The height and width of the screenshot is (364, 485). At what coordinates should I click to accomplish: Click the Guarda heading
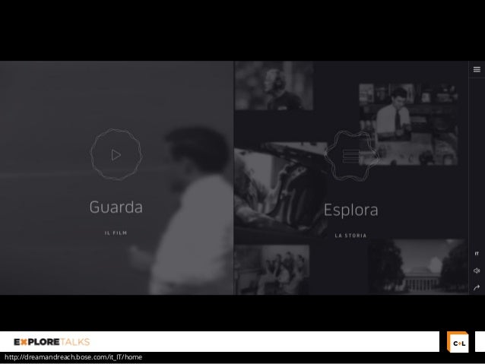click(116, 207)
